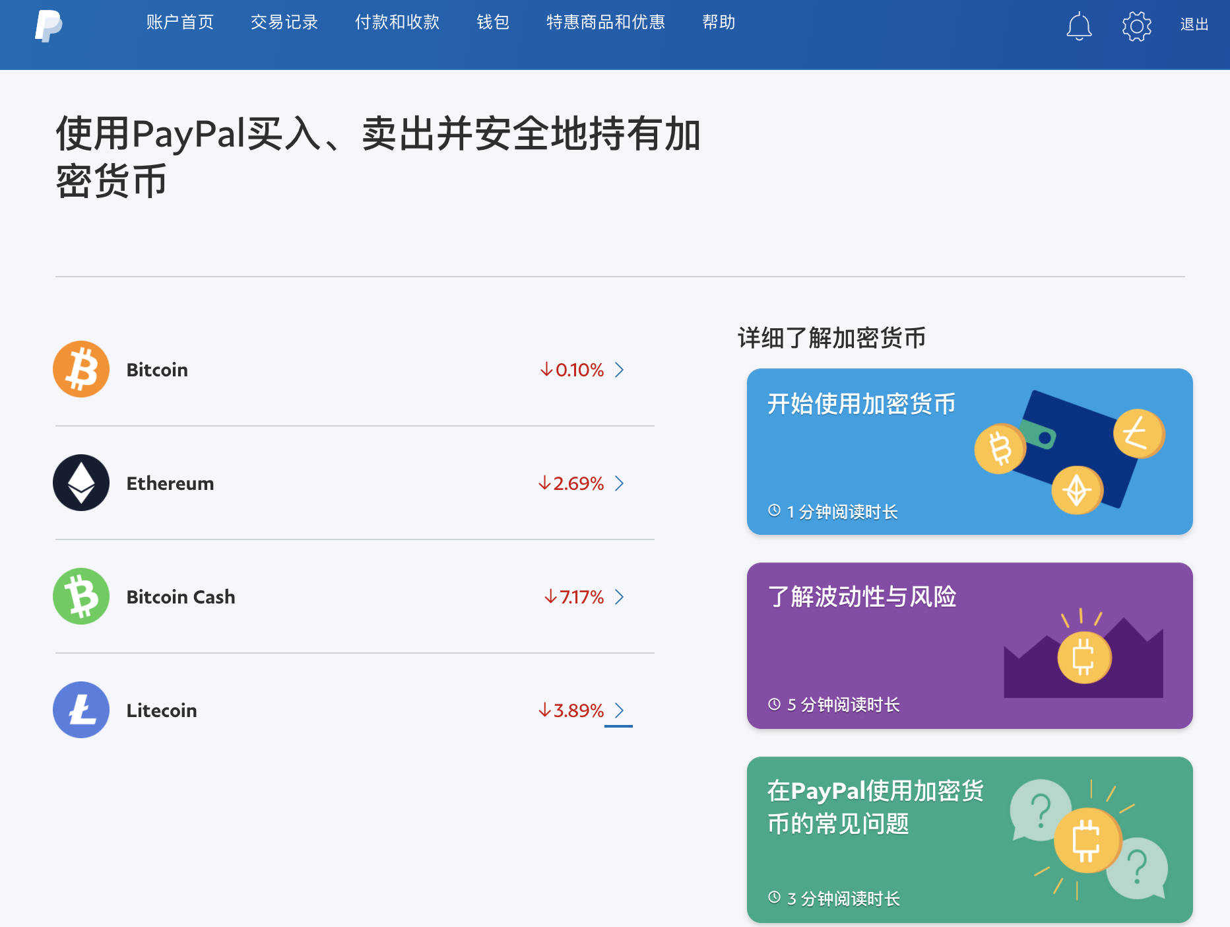Open the notifications bell
This screenshot has height=927, width=1230.
[x=1080, y=26]
